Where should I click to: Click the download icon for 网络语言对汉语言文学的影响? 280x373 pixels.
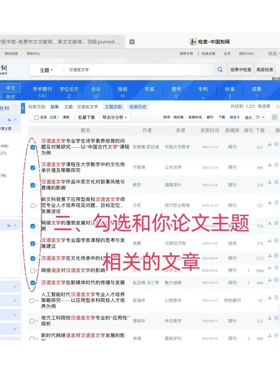(x=270, y=267)
